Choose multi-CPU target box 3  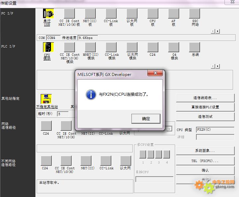point(159,154)
